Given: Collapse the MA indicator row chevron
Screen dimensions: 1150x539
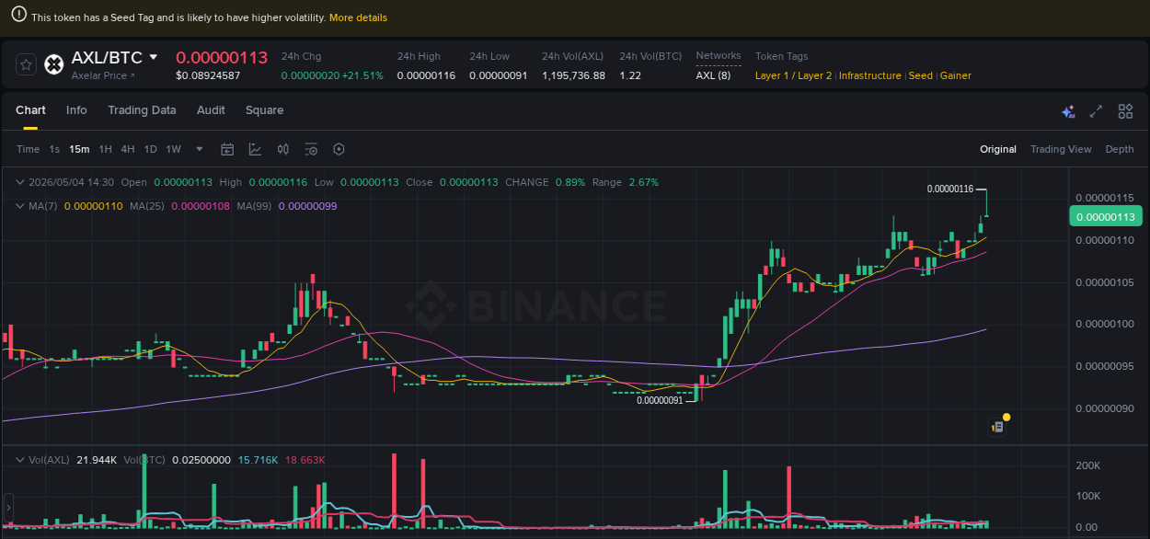Looking at the screenshot, I should coord(21,206).
